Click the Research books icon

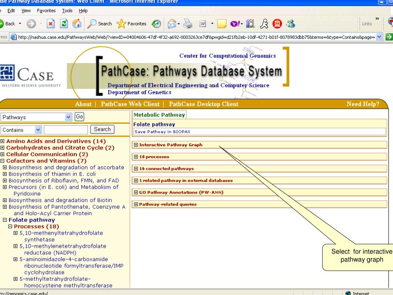click(250, 24)
